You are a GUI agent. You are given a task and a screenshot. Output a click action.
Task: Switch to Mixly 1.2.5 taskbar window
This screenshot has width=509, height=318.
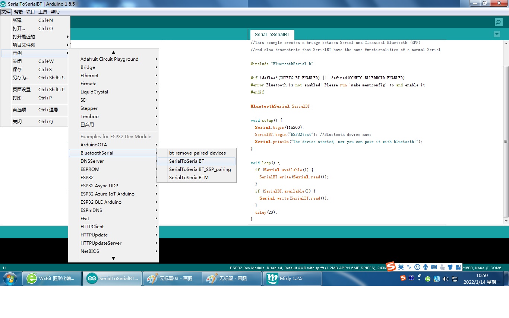click(293, 279)
